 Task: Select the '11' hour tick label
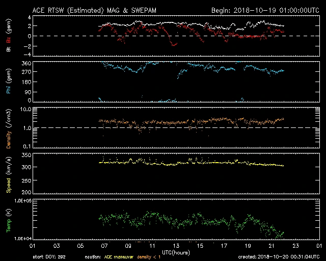[x=152, y=246]
